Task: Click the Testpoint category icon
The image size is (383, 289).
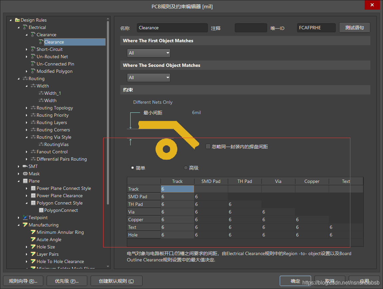Action: 25,217
